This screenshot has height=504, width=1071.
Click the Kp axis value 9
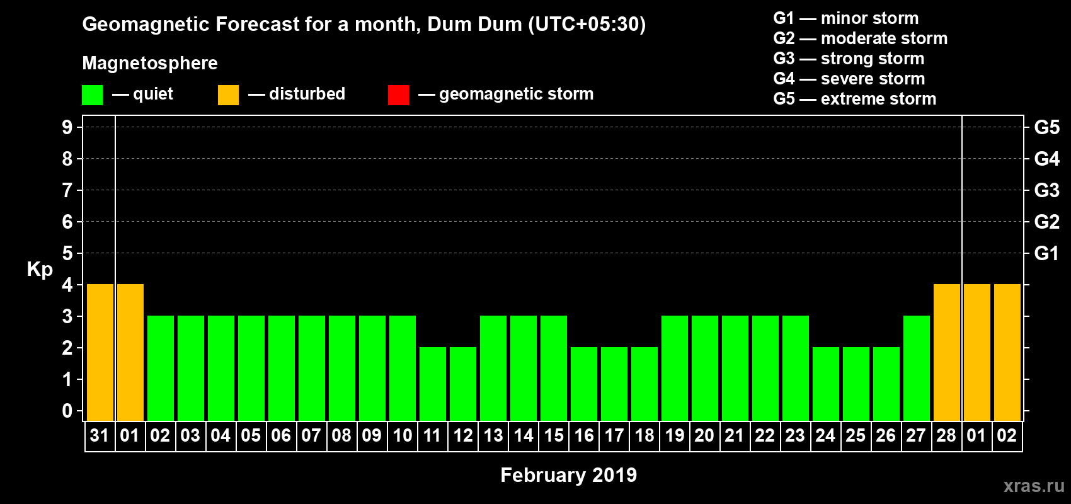coord(67,127)
